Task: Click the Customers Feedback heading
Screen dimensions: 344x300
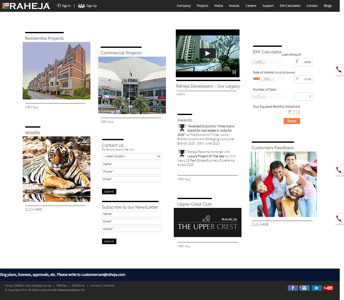Action: 273,148
